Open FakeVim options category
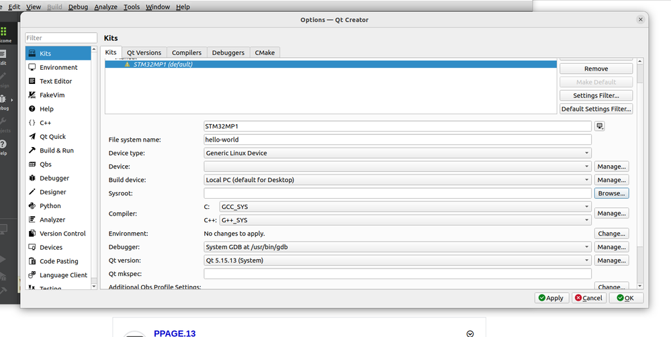The width and height of the screenshot is (671, 337). pyautogui.click(x=58, y=95)
